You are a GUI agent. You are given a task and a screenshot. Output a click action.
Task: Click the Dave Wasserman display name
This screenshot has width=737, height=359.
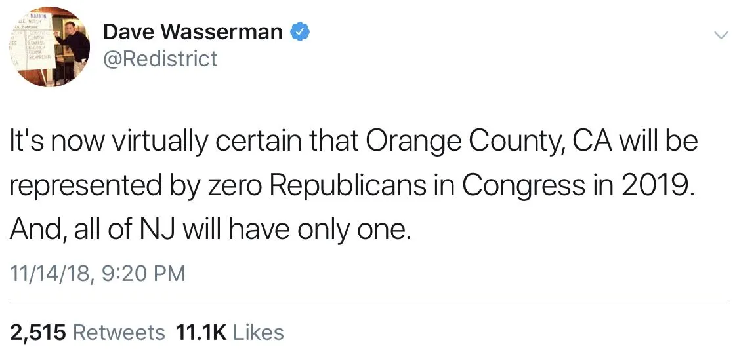point(194,31)
